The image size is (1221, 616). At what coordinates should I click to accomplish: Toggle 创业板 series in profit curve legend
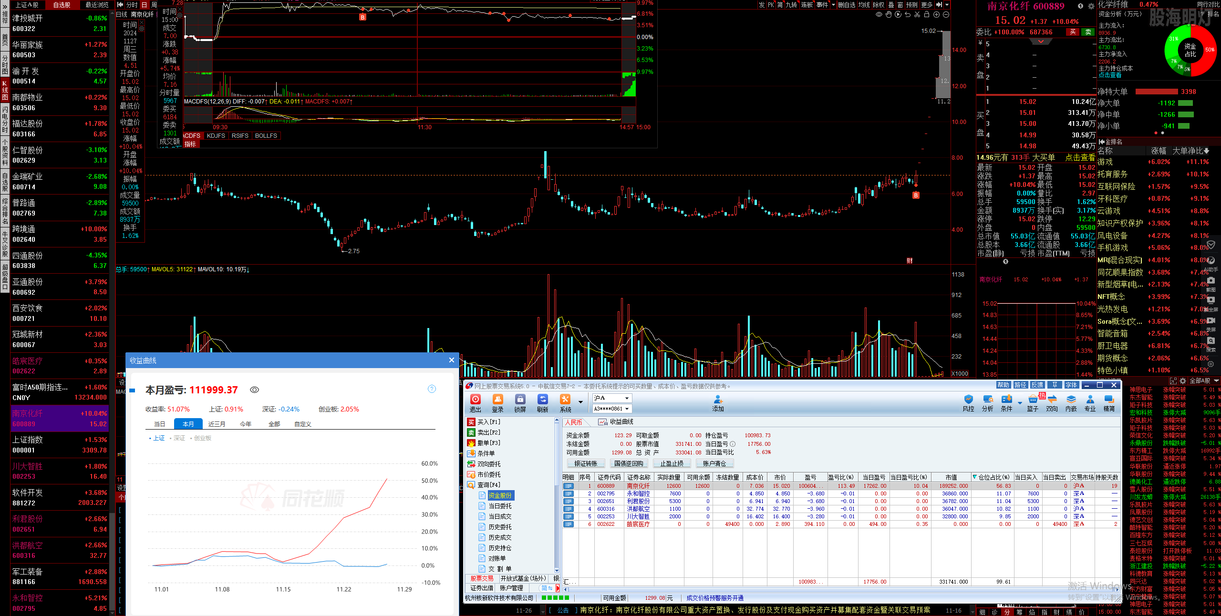(200, 438)
